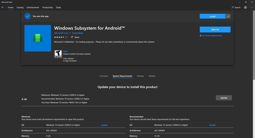Open the Home tab
The image size is (255, 138).
click(11, 8)
